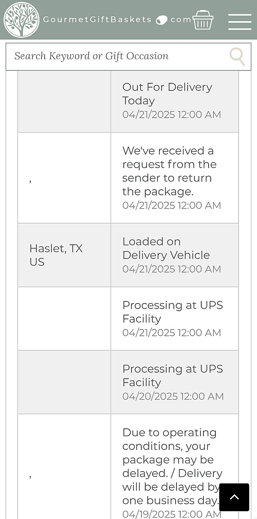Click the timestamp under Out For Delivery Today

click(x=171, y=115)
